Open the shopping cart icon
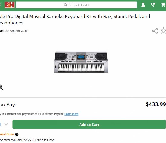 point(163,5)
